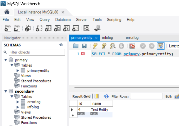Select Views under primary schema
This screenshot has width=179, height=126.
point(26,76)
